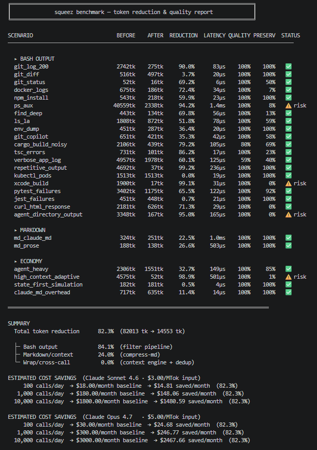Click the green check for kubectl_pods

(x=289, y=175)
